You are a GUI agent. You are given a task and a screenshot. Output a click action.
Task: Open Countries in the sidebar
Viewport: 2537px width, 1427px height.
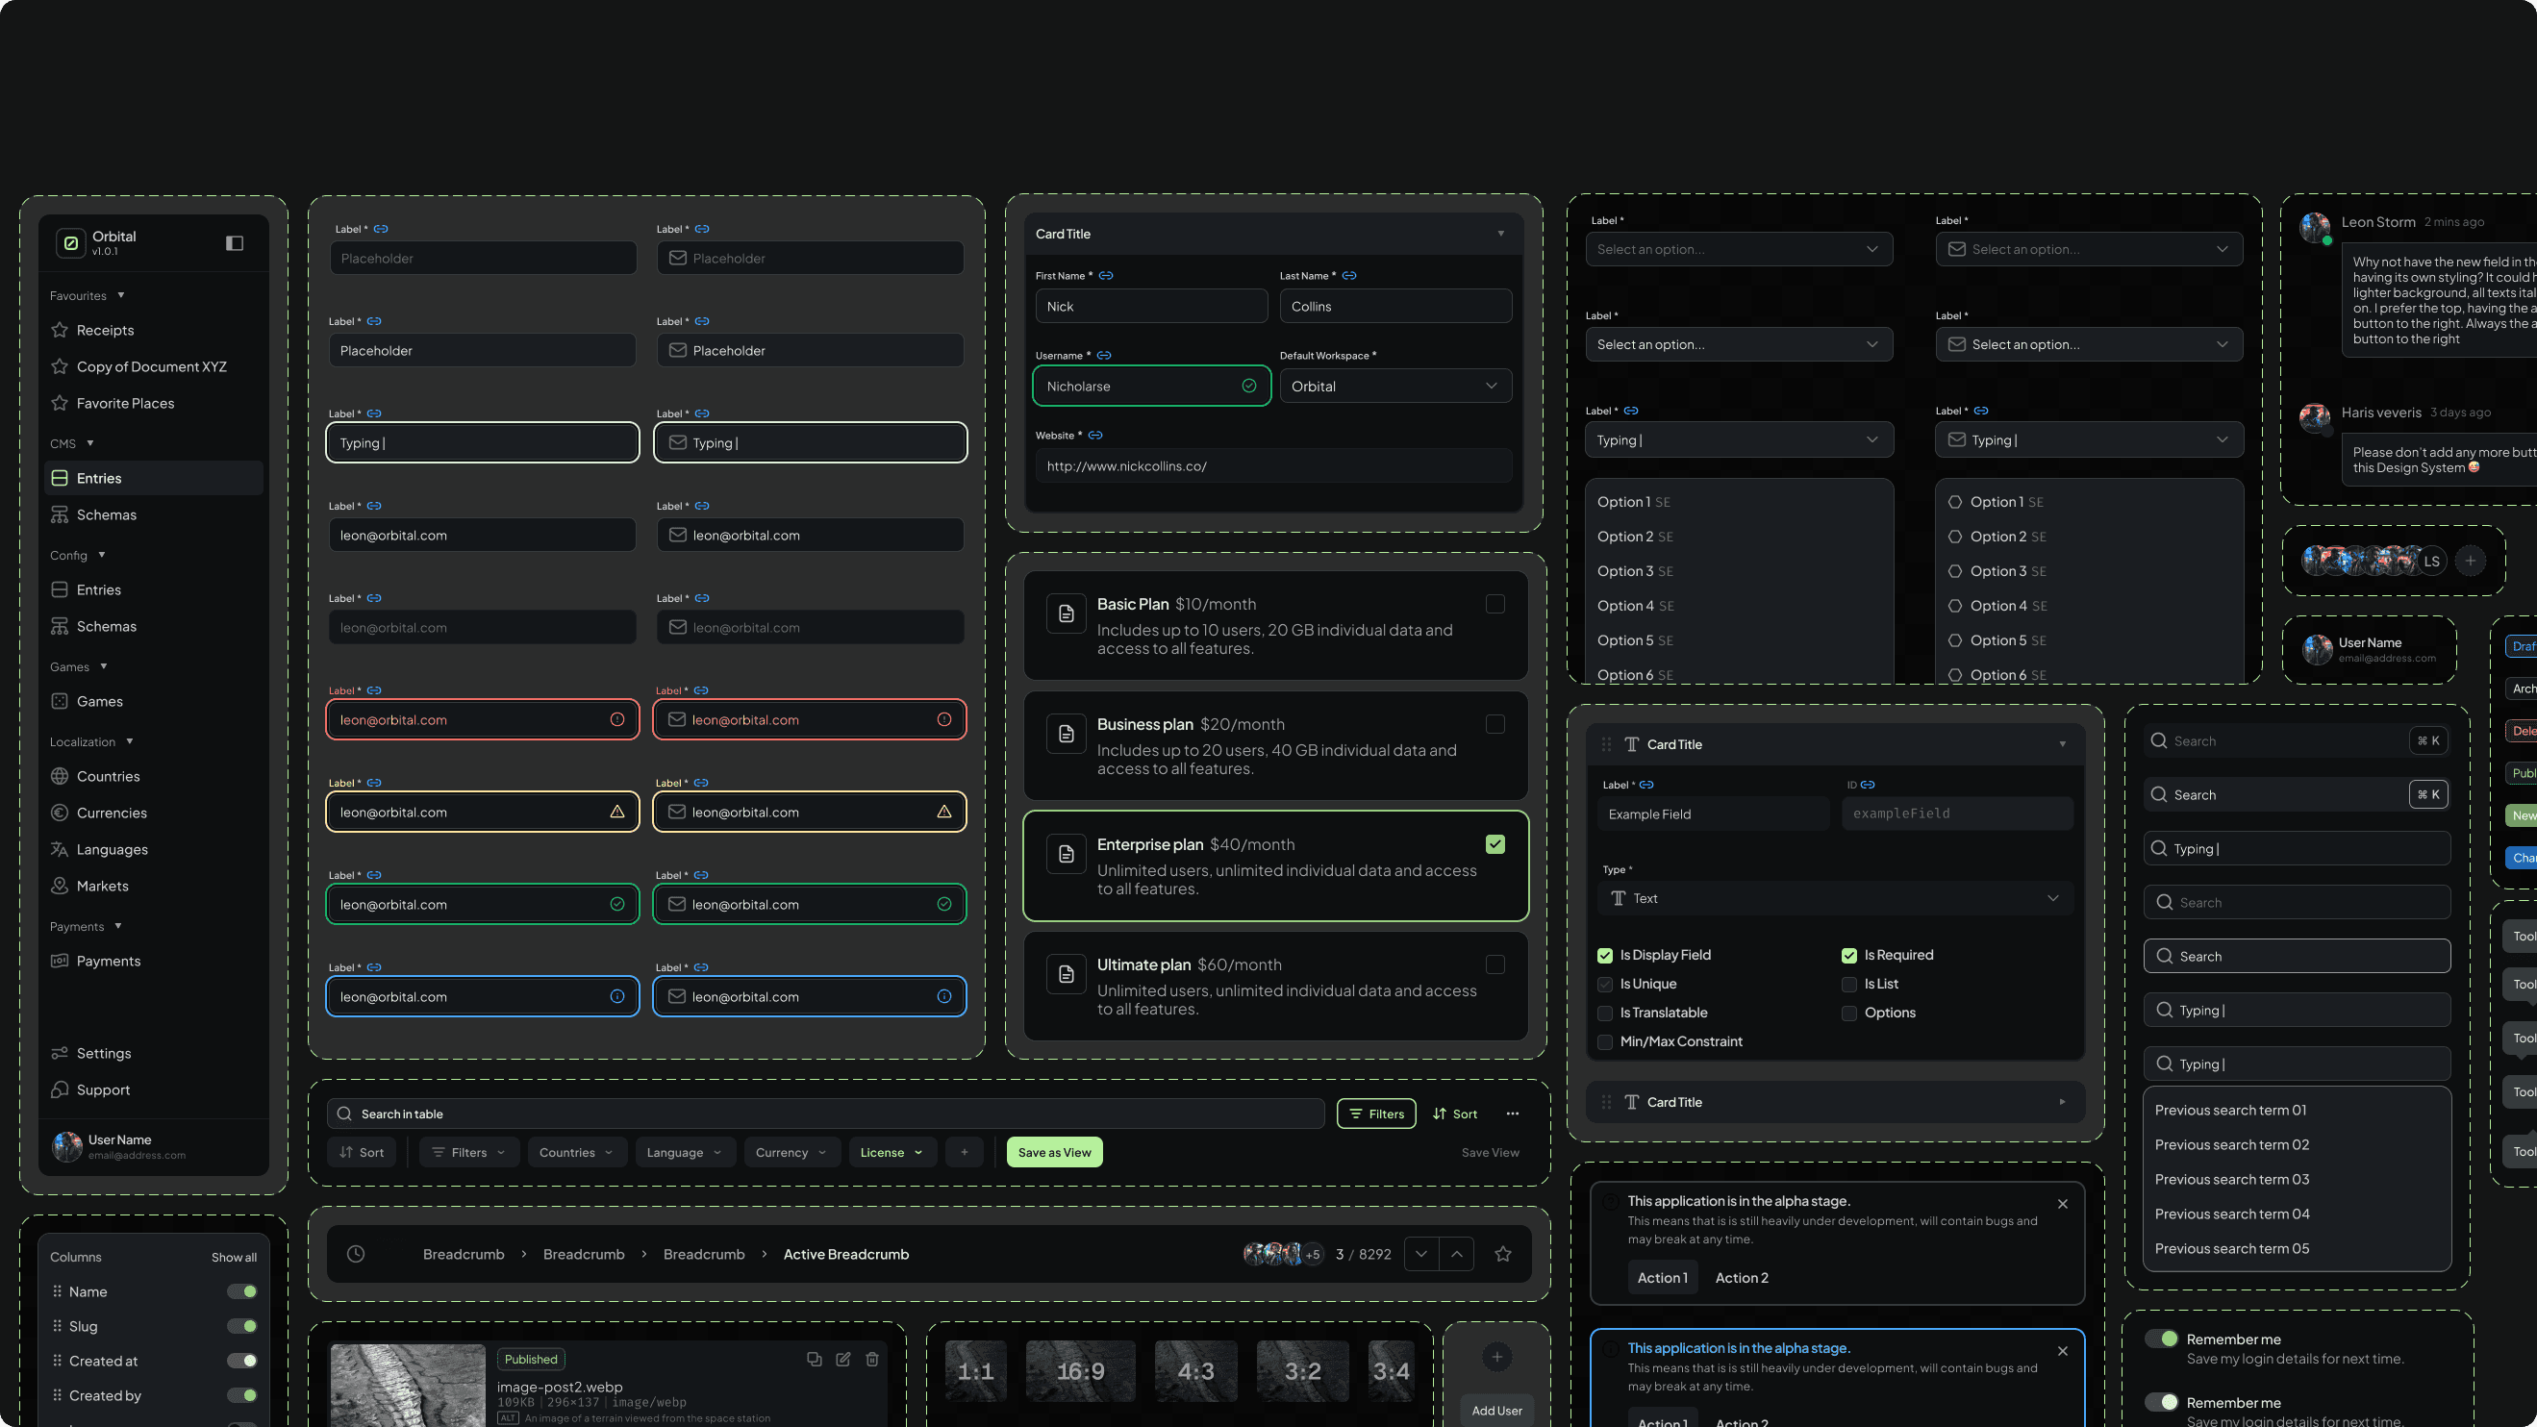coord(109,776)
